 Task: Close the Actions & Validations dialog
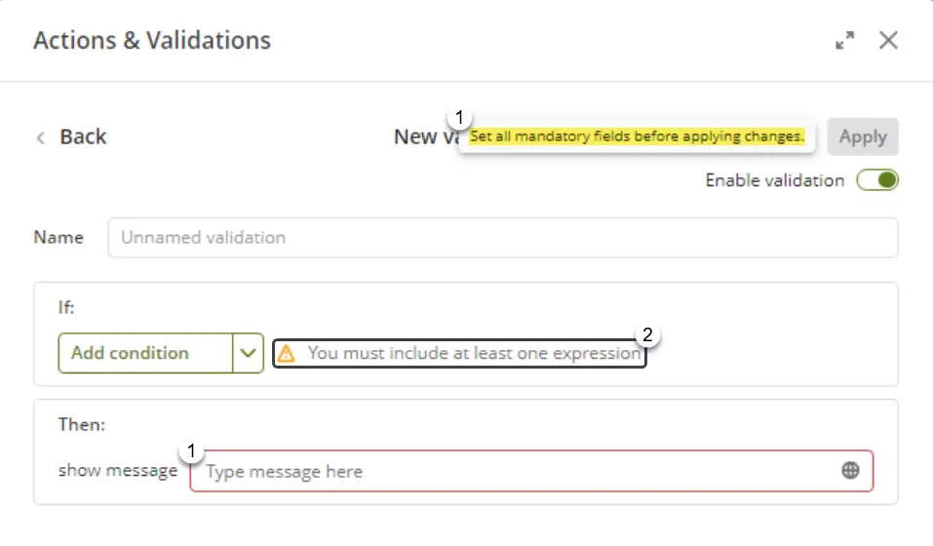point(888,40)
